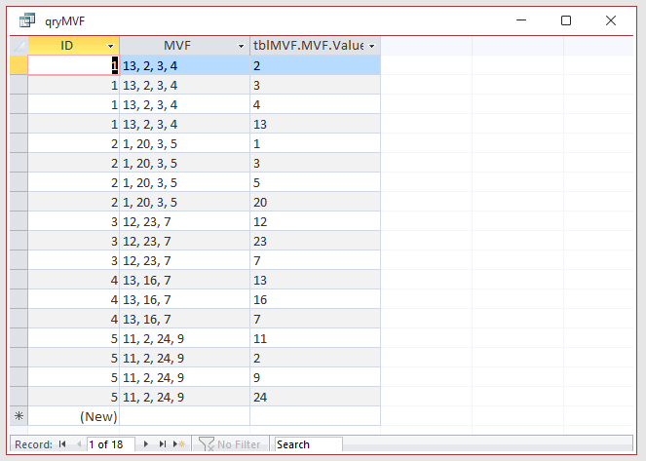Click MVF cell in row with Value 23
Image resolution: width=646 pixels, height=461 pixels.
[184, 241]
